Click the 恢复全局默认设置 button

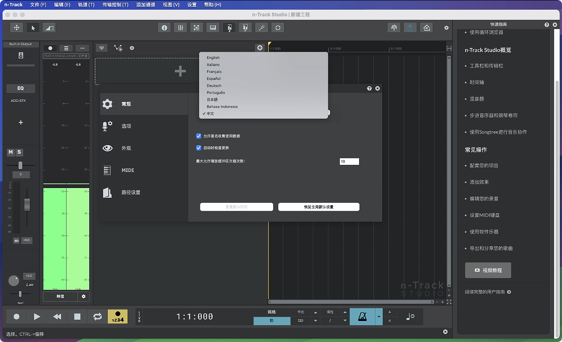(x=319, y=207)
